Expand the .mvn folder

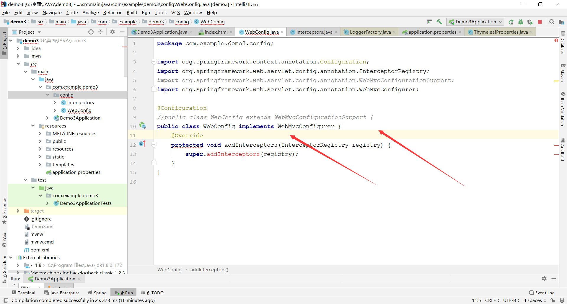[x=18, y=56]
